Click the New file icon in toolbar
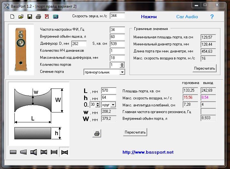Image resolution: width=230 pixels, height=169 pixels. click(12, 17)
